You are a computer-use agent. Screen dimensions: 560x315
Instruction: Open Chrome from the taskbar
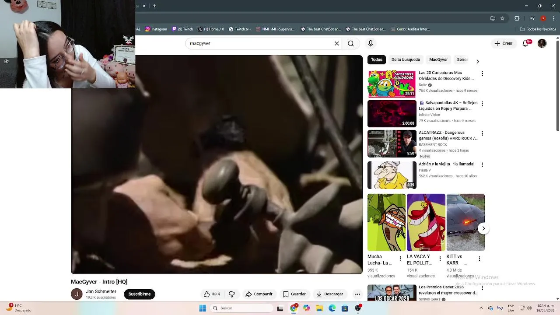(x=294, y=308)
